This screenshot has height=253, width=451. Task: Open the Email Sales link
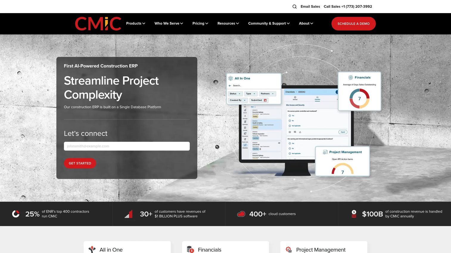tap(310, 7)
